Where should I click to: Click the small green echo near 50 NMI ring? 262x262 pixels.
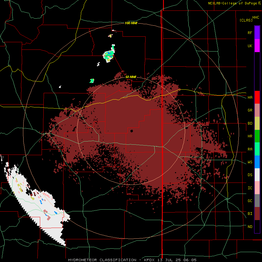[92, 81]
